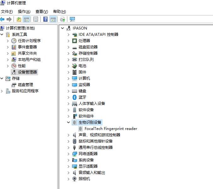The width and height of the screenshot is (213, 189).
Task: Select the 存储控制器 device category
Action: point(88,53)
